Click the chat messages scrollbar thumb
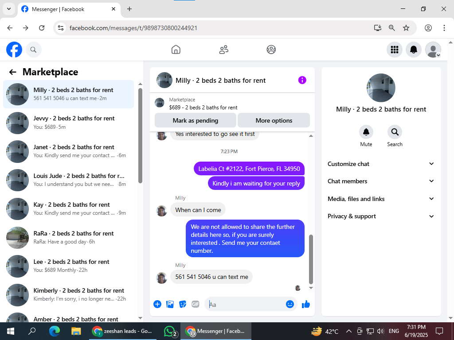Screen dimensions: 454x340 311,259
